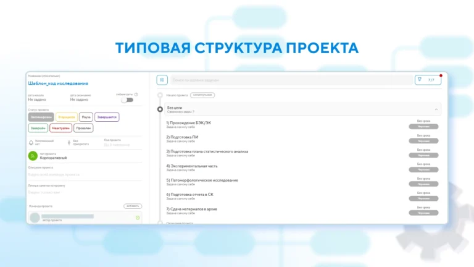Click the priority icon labeled Без приоритета
The width and height of the screenshot is (474, 267).
click(x=69, y=143)
